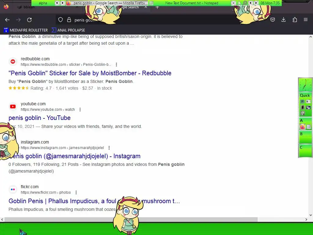313x235 pixels.
Task: Select the Firefox task in bbLean bar
Action: (x=106, y=3)
